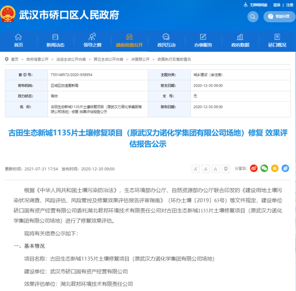Share to Weibo red icon
The height and width of the screenshot is (291, 296).
(254, 168)
